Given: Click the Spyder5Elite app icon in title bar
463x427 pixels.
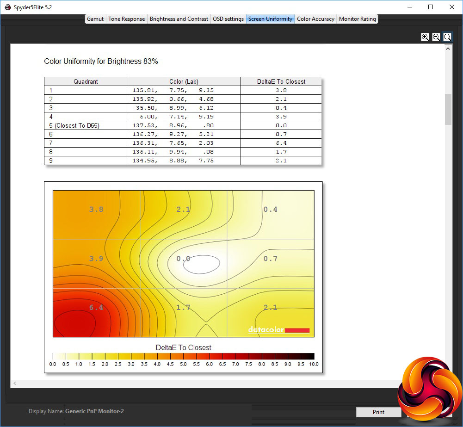Looking at the screenshot, I should (8, 7).
